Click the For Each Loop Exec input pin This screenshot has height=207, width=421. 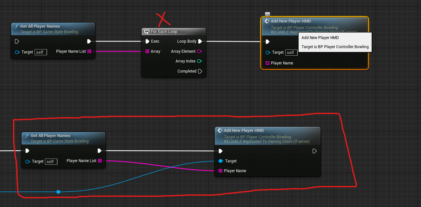pyautogui.click(x=148, y=41)
